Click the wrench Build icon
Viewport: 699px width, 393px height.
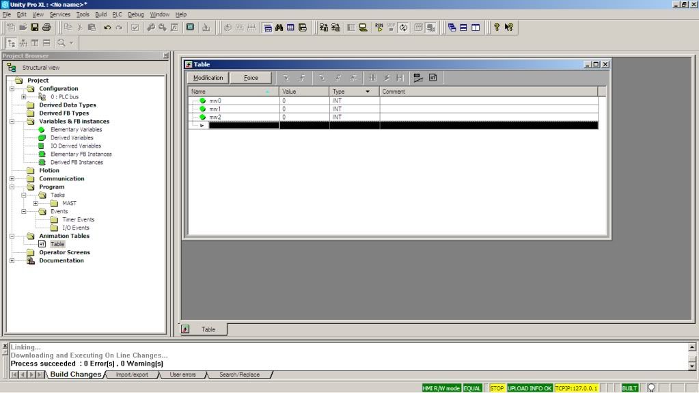[151, 27]
